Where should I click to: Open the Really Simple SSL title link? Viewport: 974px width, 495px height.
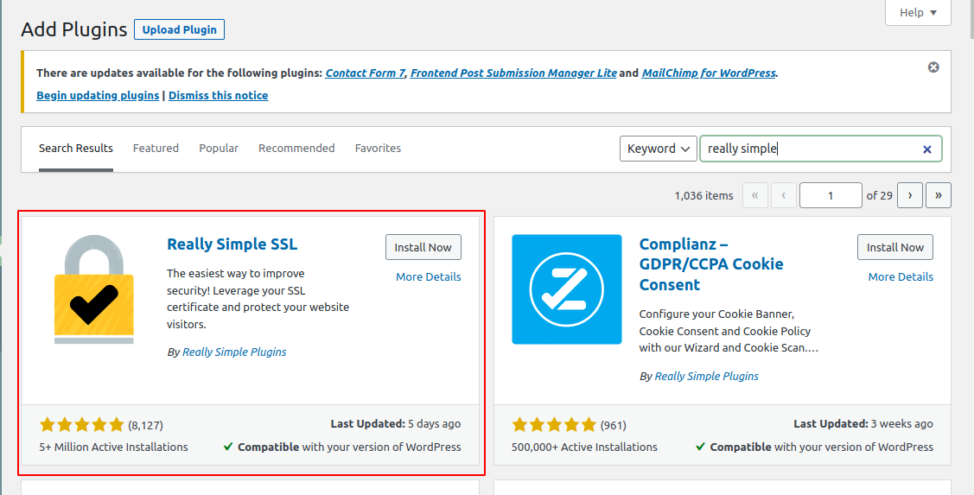coord(232,244)
